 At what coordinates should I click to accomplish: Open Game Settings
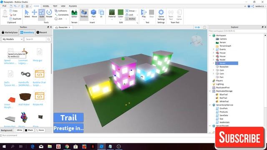coord(161,15)
